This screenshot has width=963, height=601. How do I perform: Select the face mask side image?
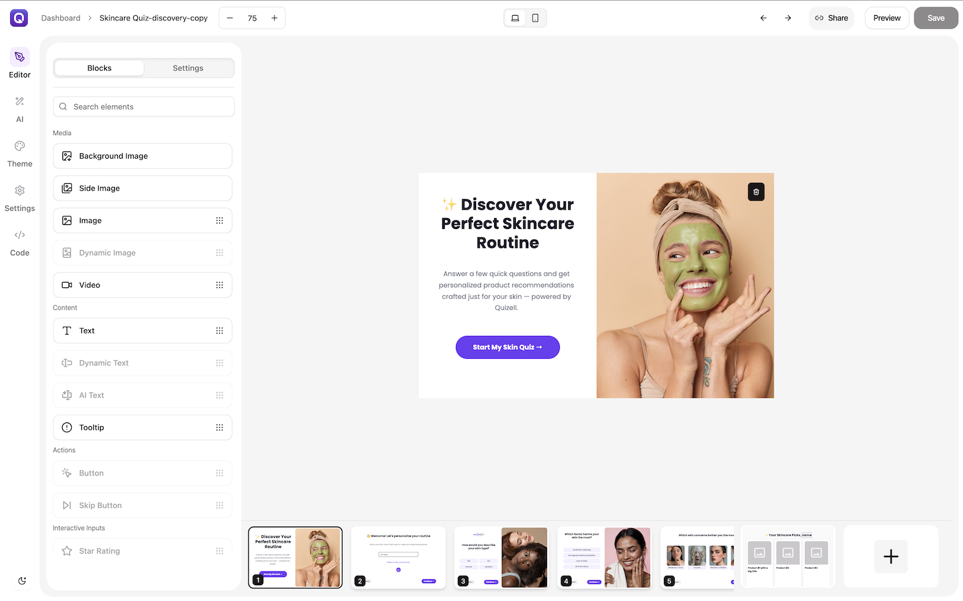tap(685, 285)
